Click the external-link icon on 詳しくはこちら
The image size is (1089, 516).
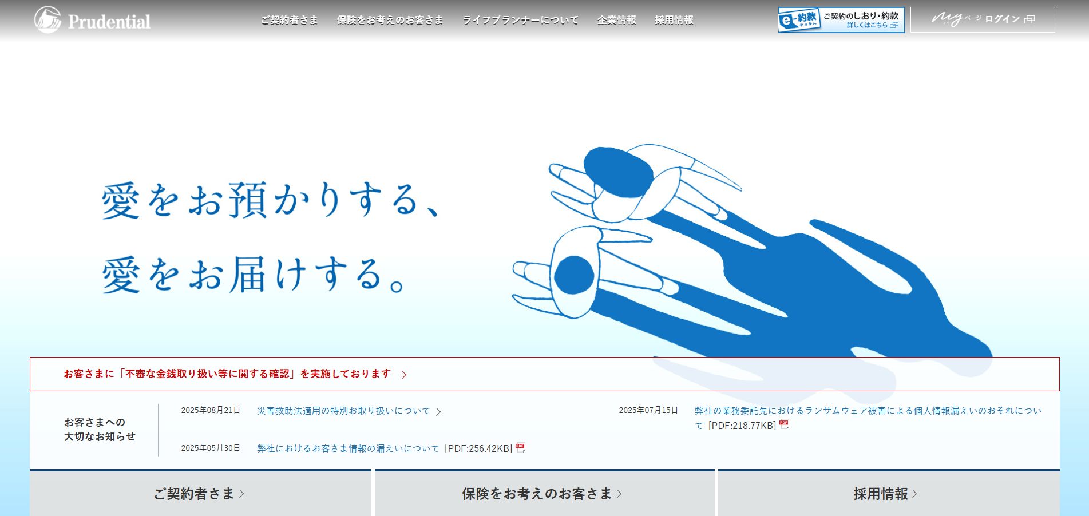click(x=894, y=25)
